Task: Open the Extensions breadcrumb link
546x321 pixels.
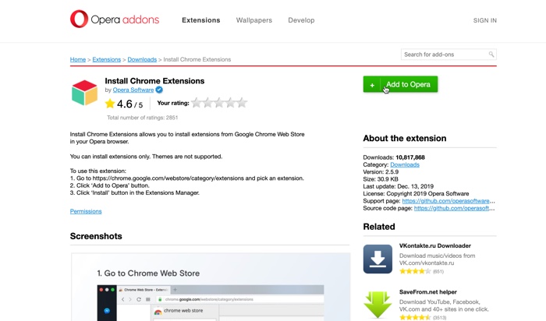Action: coord(107,59)
